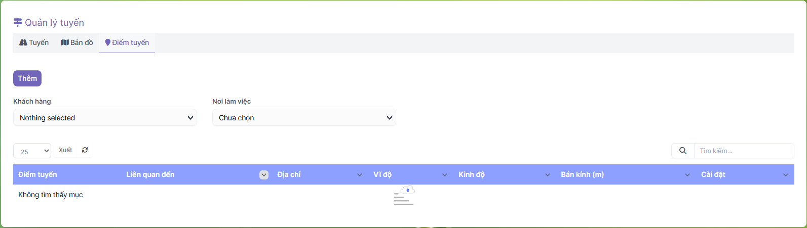Click the Xuất export button
The height and width of the screenshot is (228, 807).
pos(65,150)
